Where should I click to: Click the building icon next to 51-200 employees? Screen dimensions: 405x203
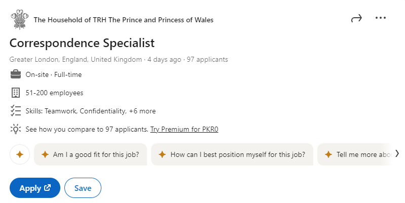pos(15,93)
